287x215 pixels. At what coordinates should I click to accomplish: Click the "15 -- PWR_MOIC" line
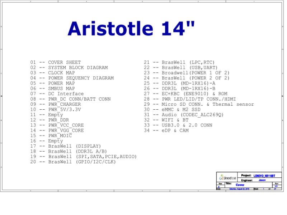pyautogui.click(x=51, y=136)
